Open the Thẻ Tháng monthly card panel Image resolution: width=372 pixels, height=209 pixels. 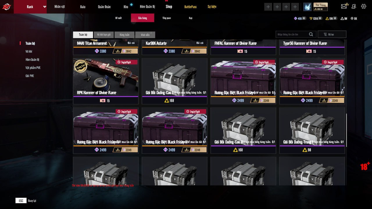[321, 7]
